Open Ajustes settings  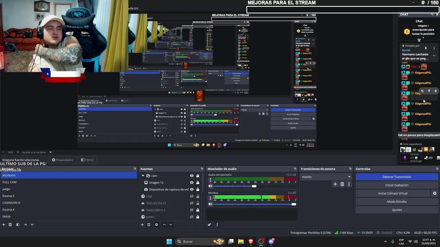[397, 210]
